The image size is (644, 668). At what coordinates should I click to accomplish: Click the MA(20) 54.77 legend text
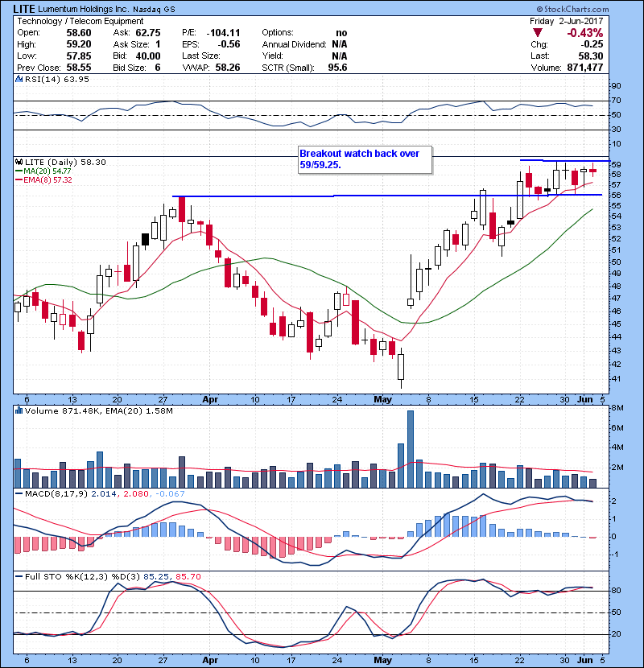pyautogui.click(x=47, y=171)
